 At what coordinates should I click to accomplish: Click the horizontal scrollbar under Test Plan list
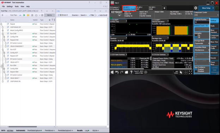click(x=23, y=127)
